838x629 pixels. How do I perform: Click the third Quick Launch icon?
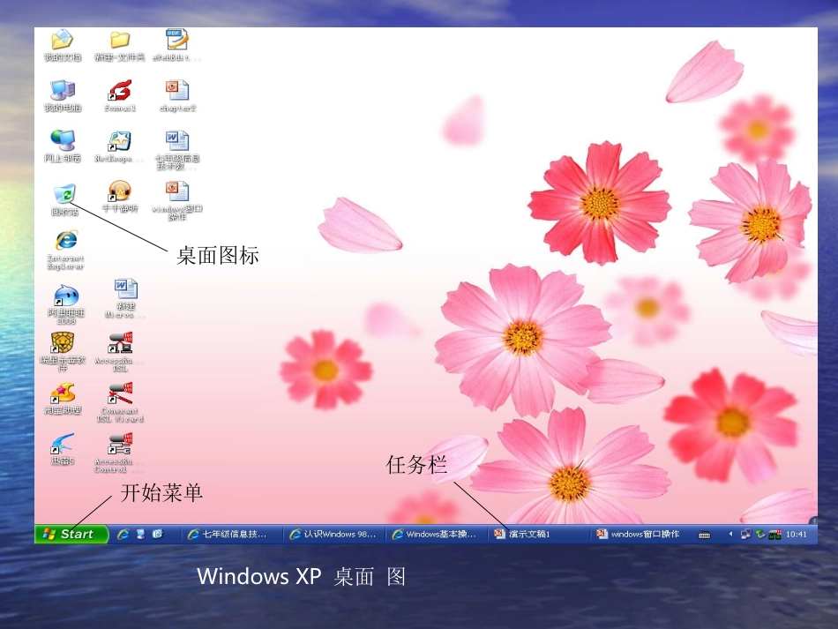157,534
